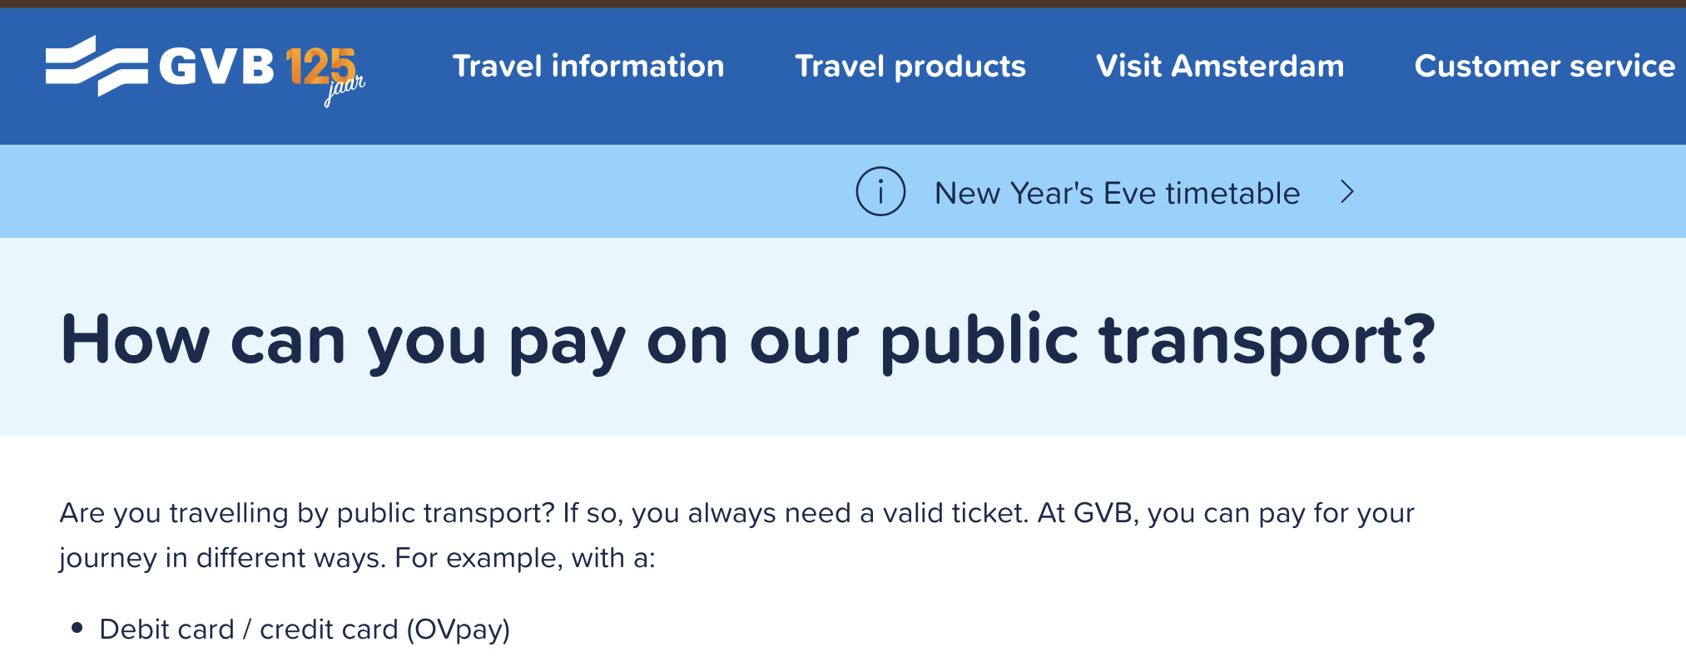
Task: Click the GVB wordmark in header
Action: coord(216,67)
